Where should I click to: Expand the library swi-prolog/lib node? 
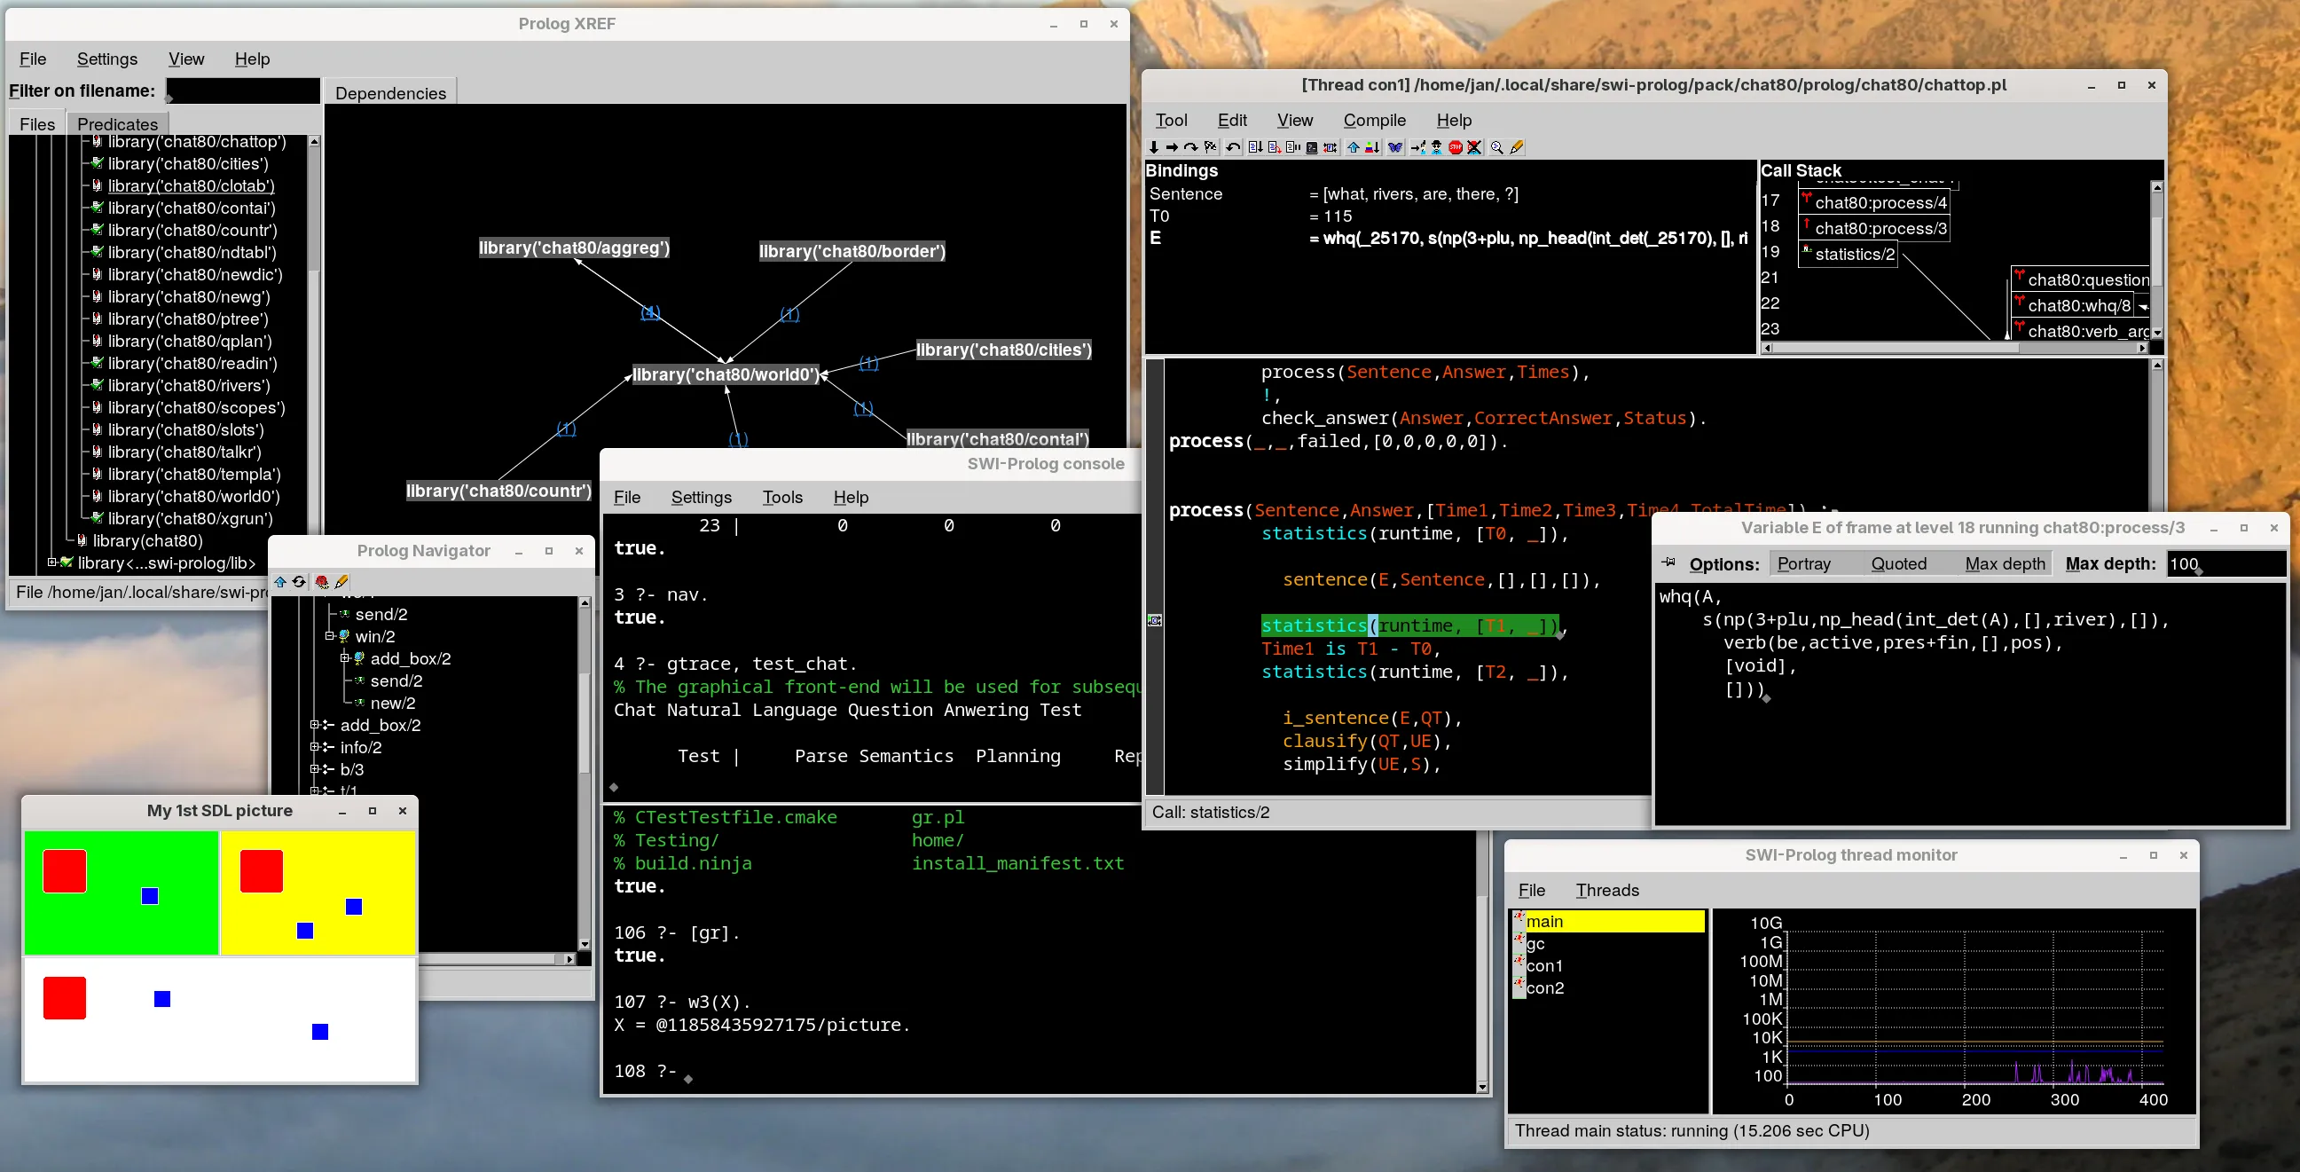pyautogui.click(x=51, y=562)
